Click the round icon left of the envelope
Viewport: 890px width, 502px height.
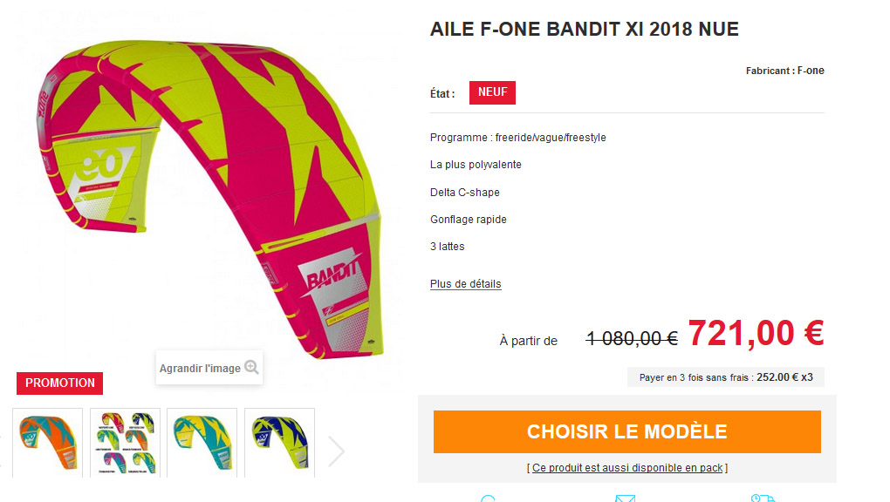(x=488, y=498)
